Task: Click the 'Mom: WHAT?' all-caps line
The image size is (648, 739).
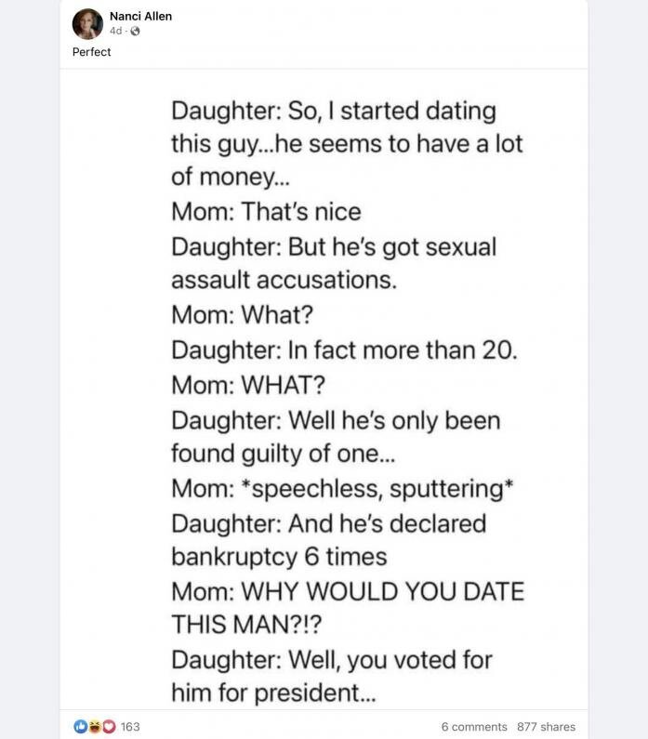Action: point(248,385)
